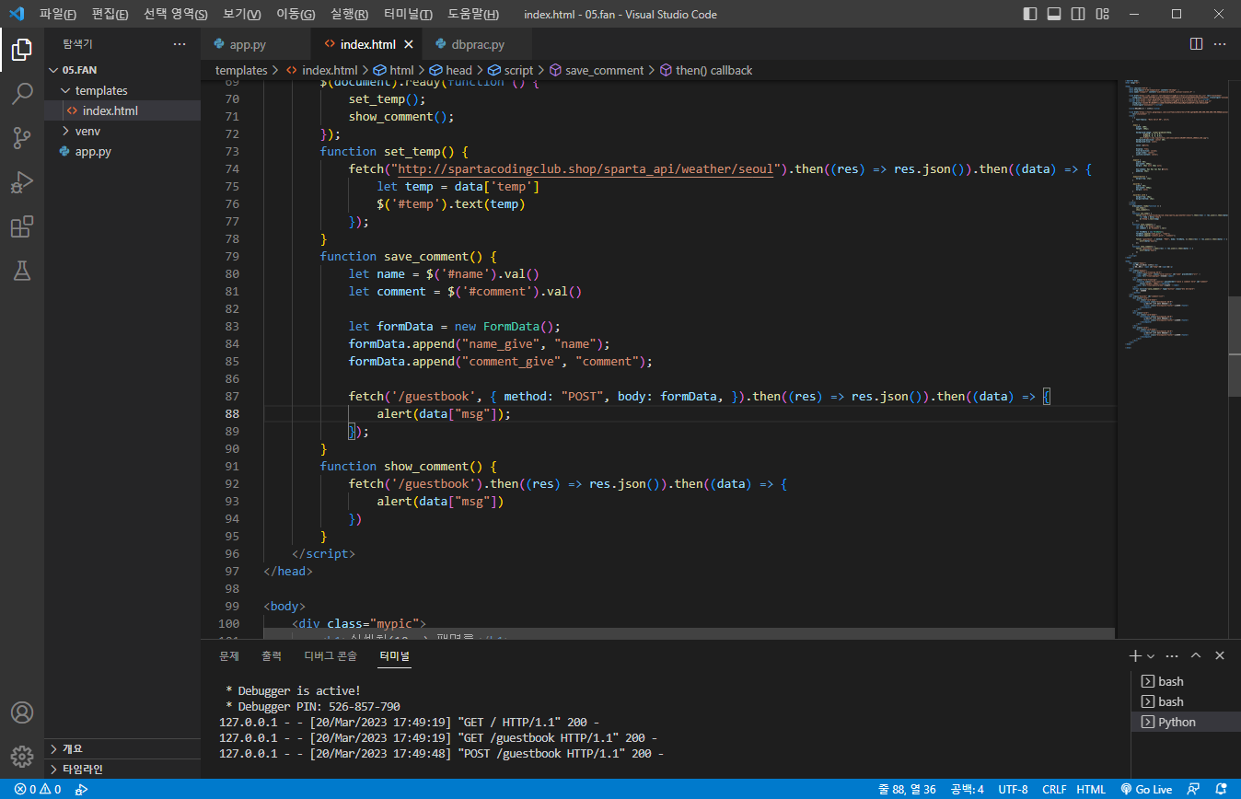Screen dimensions: 1241x799
Task: Close the bottom panel
Action: [x=1220, y=655]
